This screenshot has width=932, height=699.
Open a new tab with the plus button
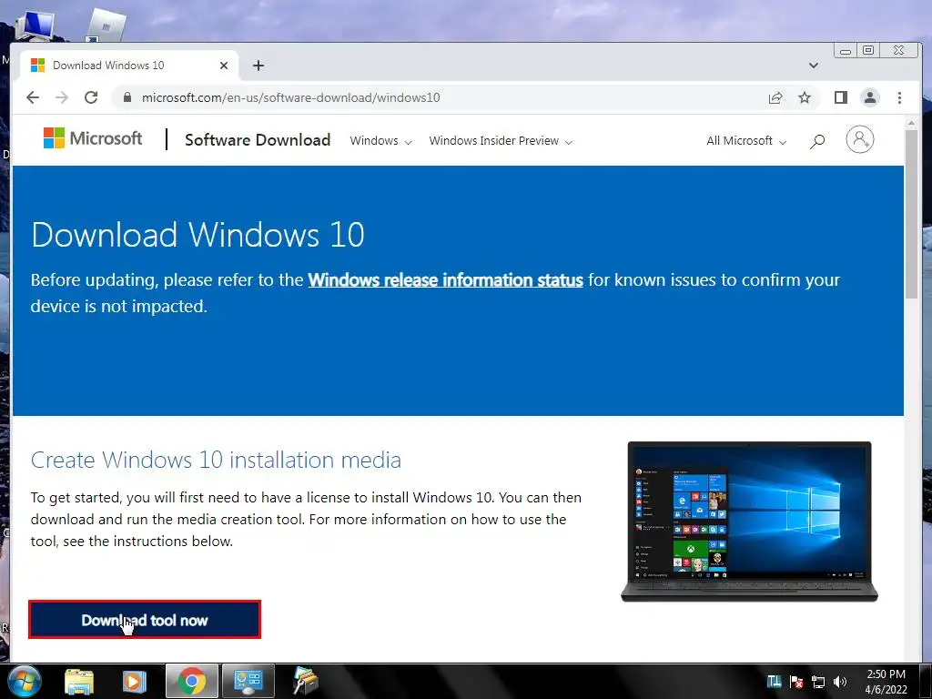pyautogui.click(x=258, y=66)
